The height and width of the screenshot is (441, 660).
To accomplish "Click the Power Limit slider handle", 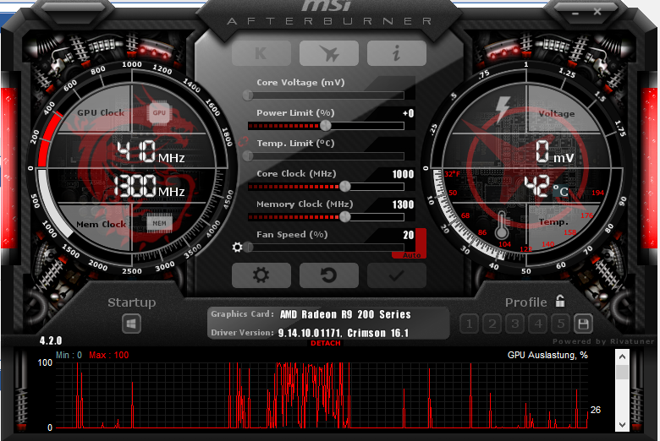I will tap(326, 125).
